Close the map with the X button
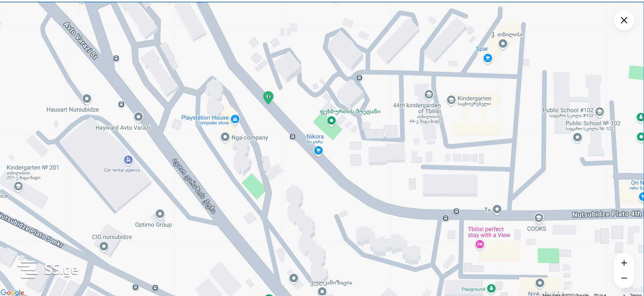This screenshot has width=644, height=296. (x=624, y=20)
